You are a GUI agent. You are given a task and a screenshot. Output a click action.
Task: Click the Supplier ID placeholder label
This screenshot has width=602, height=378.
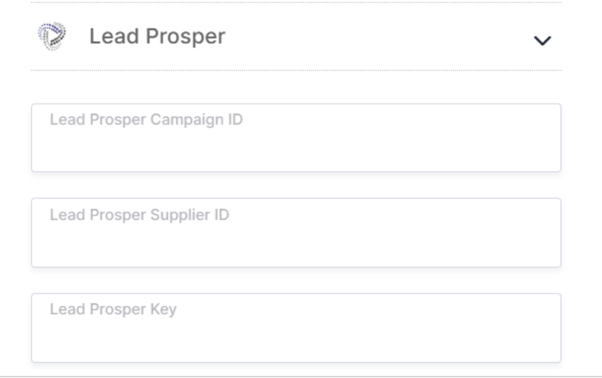coord(139,215)
